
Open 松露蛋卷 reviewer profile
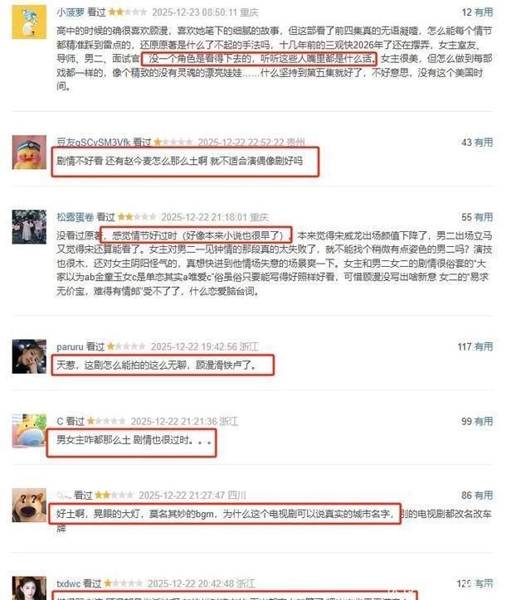[76, 217]
